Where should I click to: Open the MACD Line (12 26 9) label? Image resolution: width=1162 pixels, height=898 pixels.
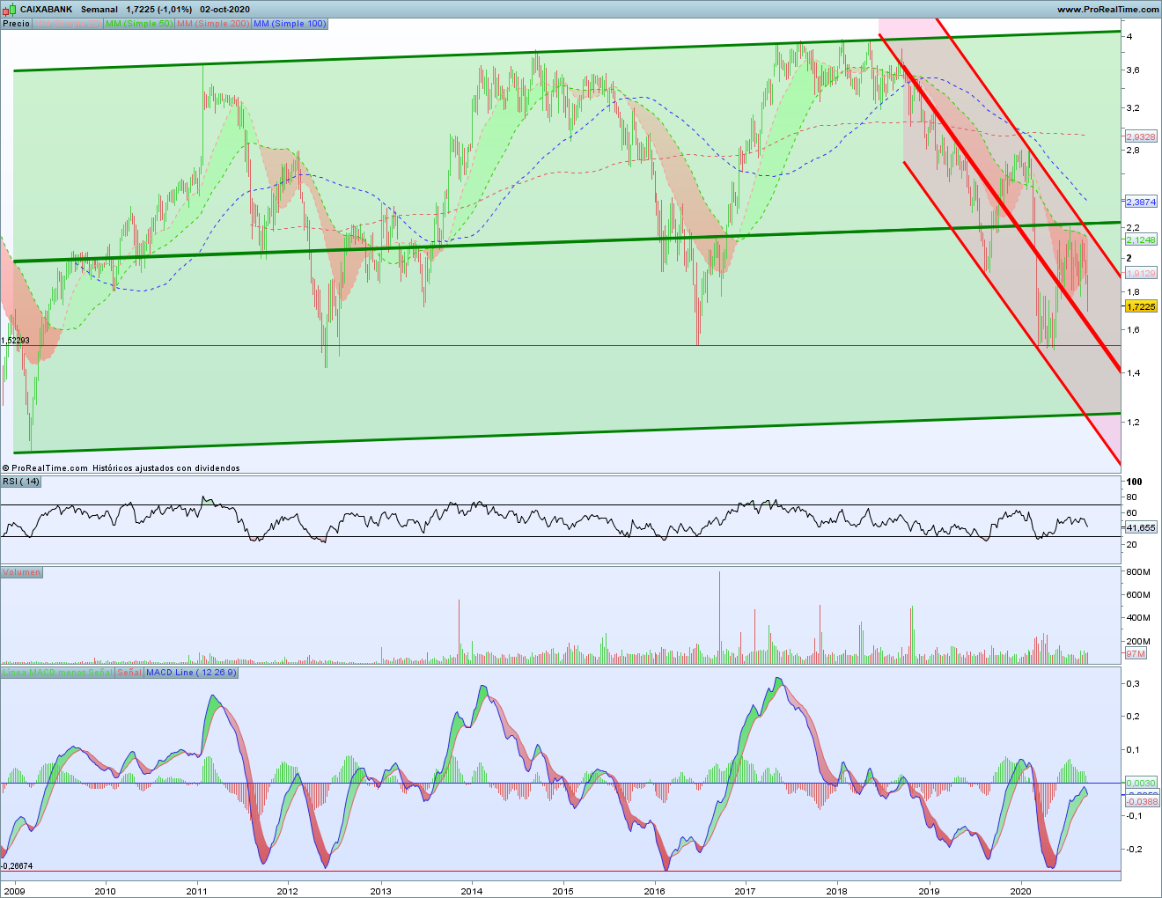(x=191, y=673)
